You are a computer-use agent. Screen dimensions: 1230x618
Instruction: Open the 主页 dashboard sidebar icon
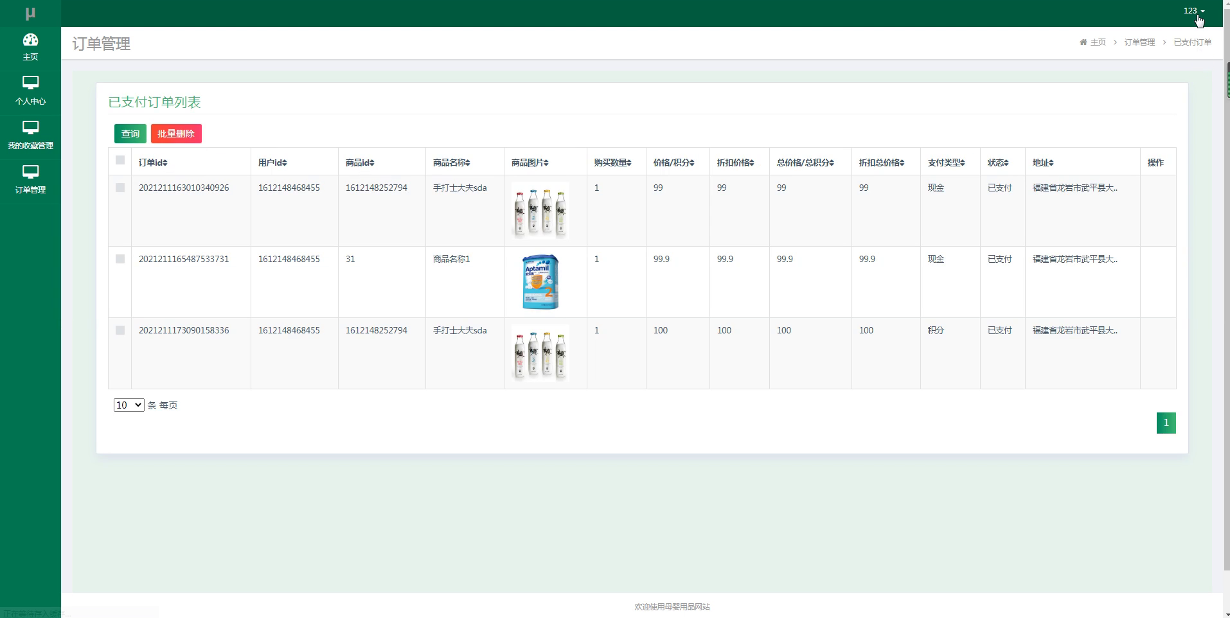[x=30, y=40]
